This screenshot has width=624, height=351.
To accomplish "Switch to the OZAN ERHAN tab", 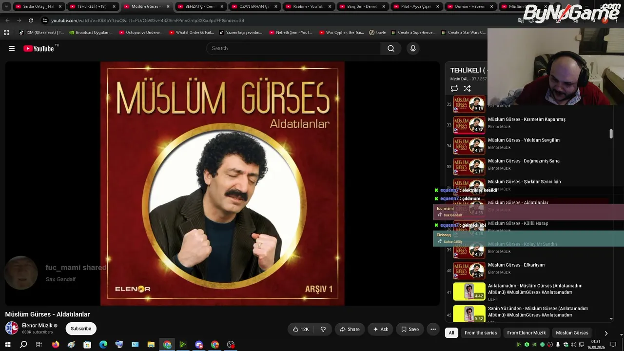I will [254, 6].
